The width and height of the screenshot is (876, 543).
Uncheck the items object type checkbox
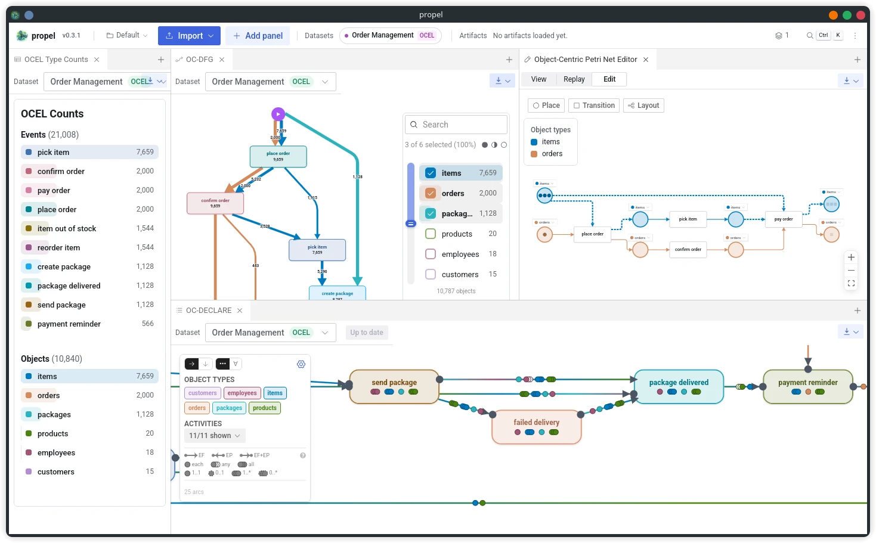(x=431, y=173)
